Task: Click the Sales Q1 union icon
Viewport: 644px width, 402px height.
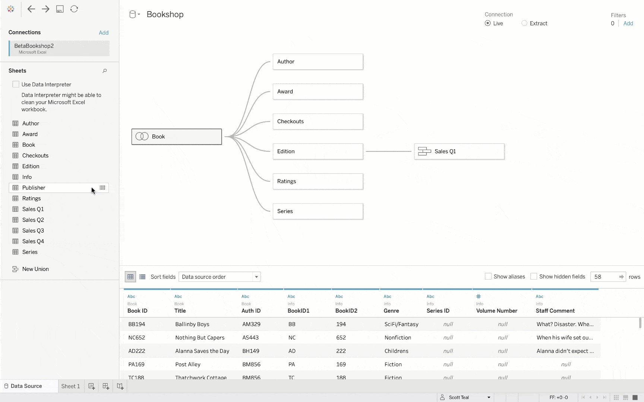Action: [424, 151]
